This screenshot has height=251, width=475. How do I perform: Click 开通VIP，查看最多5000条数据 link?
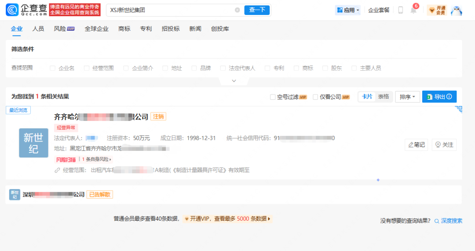pyautogui.click(x=227, y=218)
